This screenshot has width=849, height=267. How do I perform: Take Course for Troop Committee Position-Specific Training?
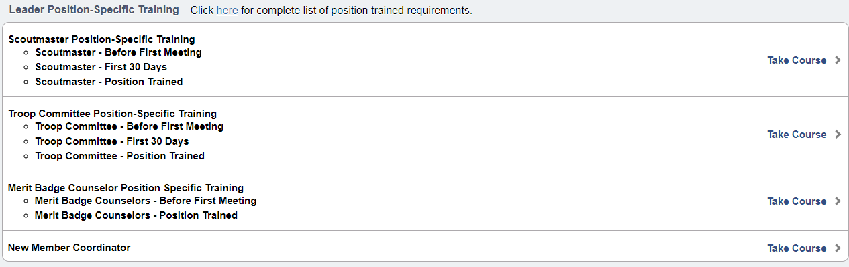point(797,135)
